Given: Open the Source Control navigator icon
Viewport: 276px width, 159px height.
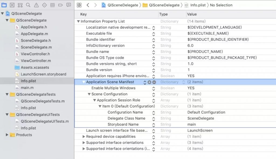Looking at the screenshot, I should pyautogui.click(x=12, y=5).
